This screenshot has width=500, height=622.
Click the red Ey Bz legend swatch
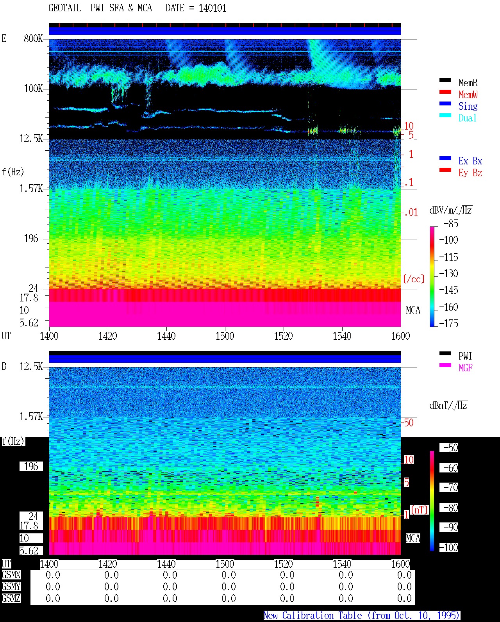click(x=445, y=170)
